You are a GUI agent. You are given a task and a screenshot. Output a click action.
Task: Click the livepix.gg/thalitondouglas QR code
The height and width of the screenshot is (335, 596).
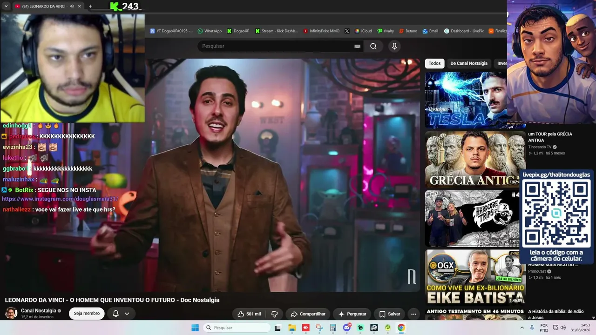(556, 214)
